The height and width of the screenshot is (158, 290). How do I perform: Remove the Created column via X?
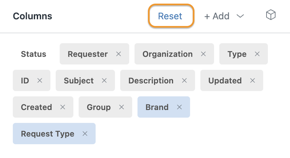[x=63, y=107]
